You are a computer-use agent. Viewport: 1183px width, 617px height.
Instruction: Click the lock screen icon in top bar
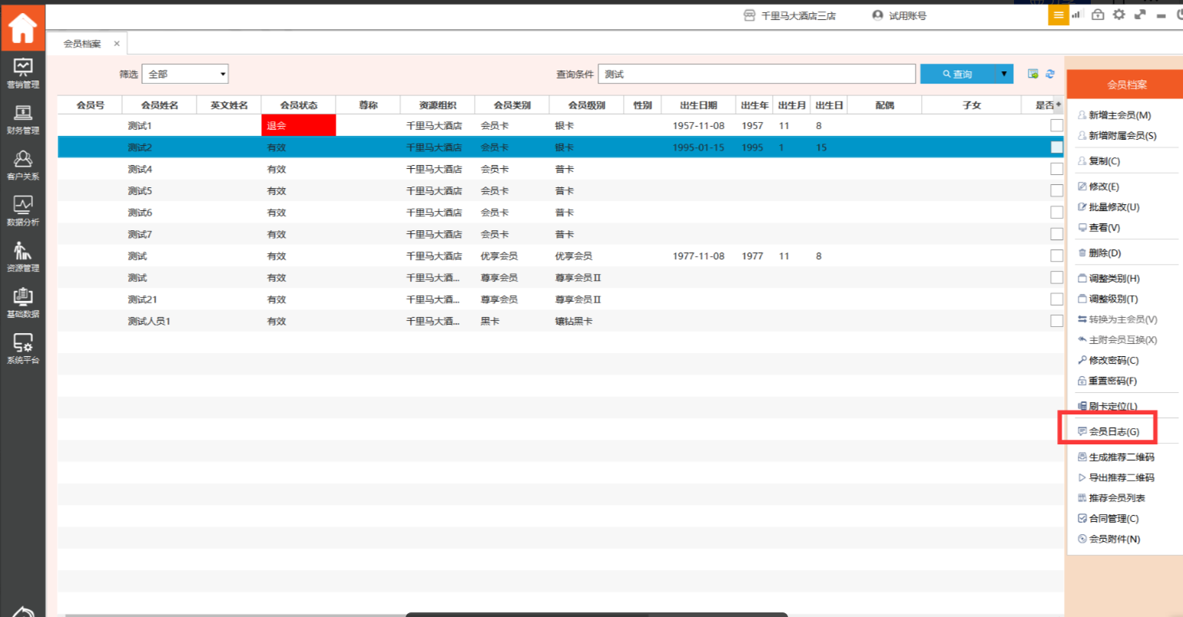(x=1098, y=15)
